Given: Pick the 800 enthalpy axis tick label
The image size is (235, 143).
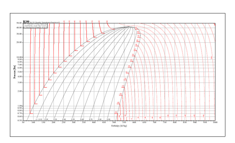Looking at the screenshot, I should 175,122.
